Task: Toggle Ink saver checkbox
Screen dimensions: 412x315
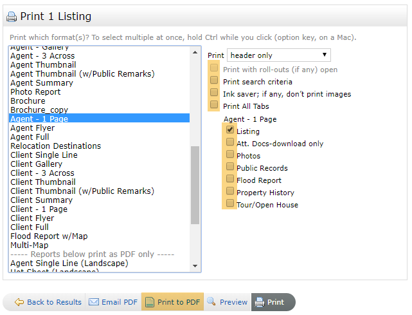Action: coord(214,93)
